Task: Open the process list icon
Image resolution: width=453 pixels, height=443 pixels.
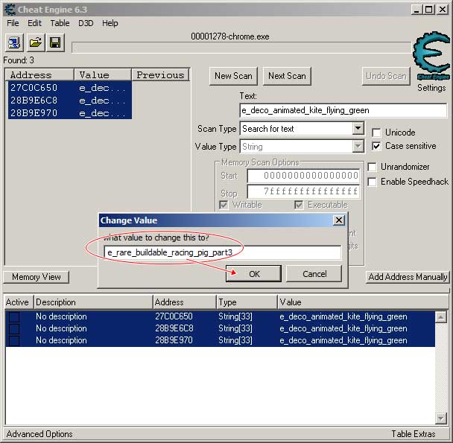Action: point(14,42)
